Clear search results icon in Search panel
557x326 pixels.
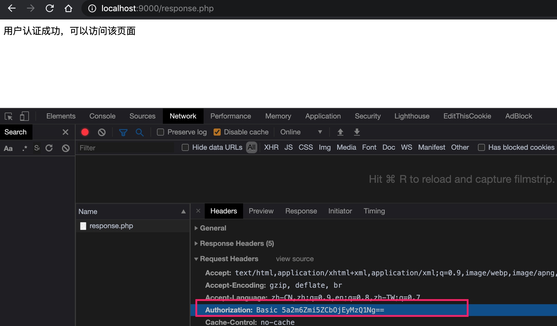tap(66, 148)
